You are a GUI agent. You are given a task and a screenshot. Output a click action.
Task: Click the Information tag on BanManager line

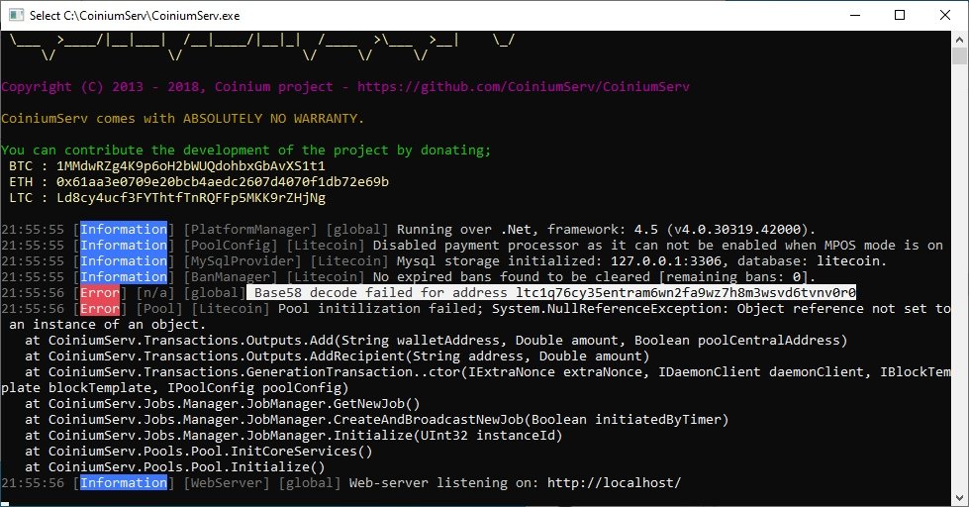point(124,277)
